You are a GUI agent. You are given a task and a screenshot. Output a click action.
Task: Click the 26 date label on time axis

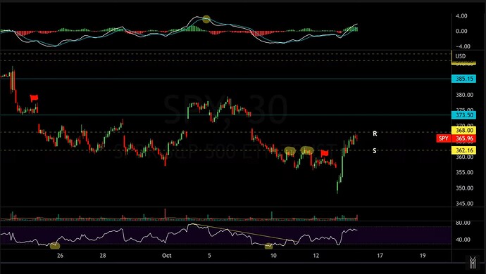60,256
